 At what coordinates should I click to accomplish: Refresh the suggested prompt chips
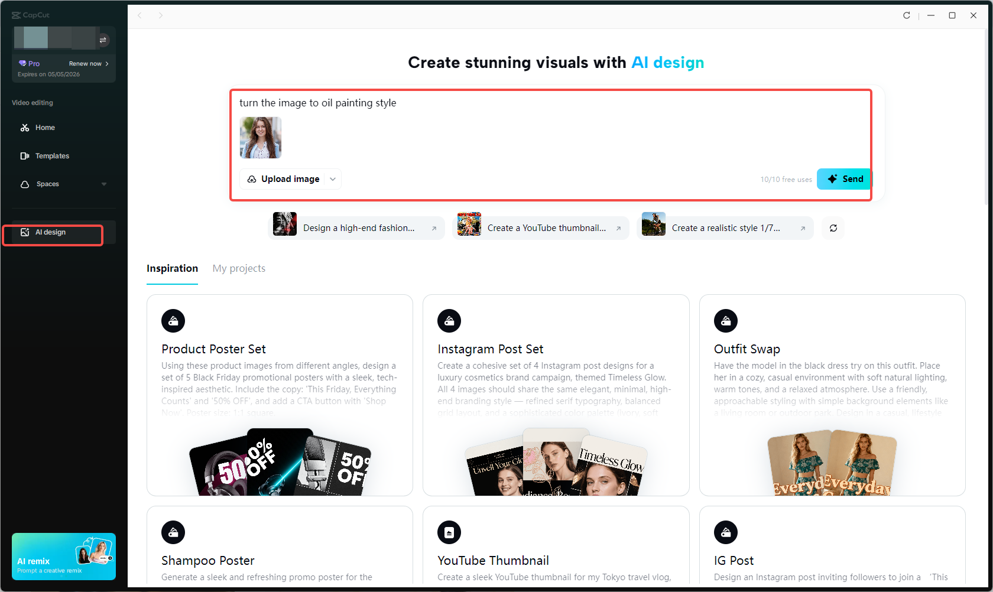(x=833, y=228)
